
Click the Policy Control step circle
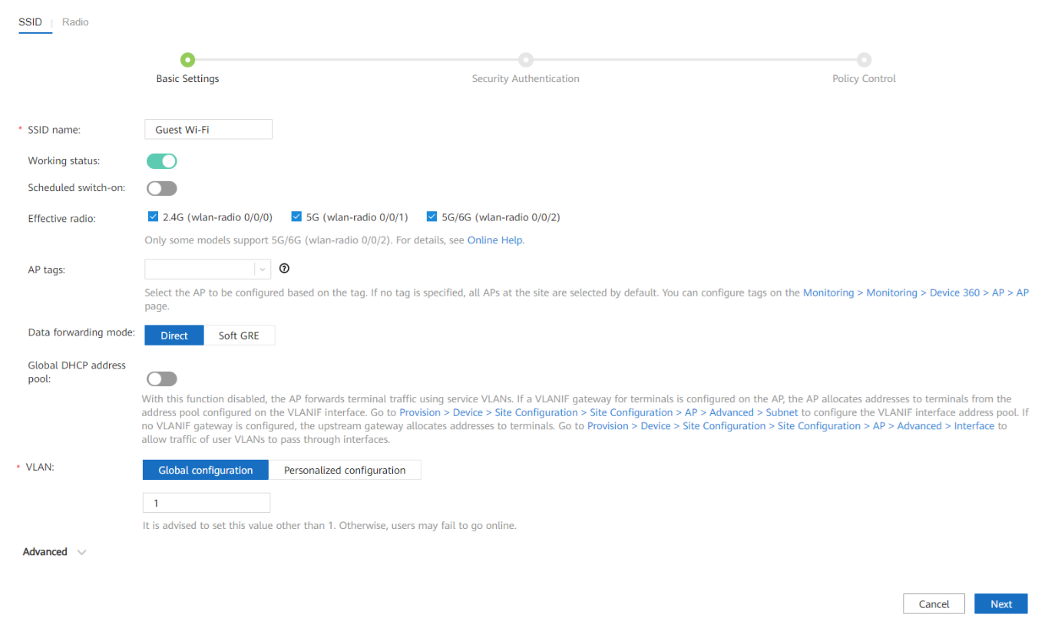864,60
